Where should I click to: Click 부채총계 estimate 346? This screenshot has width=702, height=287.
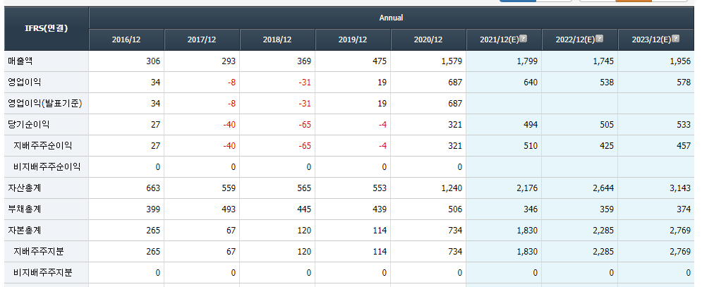click(x=531, y=209)
